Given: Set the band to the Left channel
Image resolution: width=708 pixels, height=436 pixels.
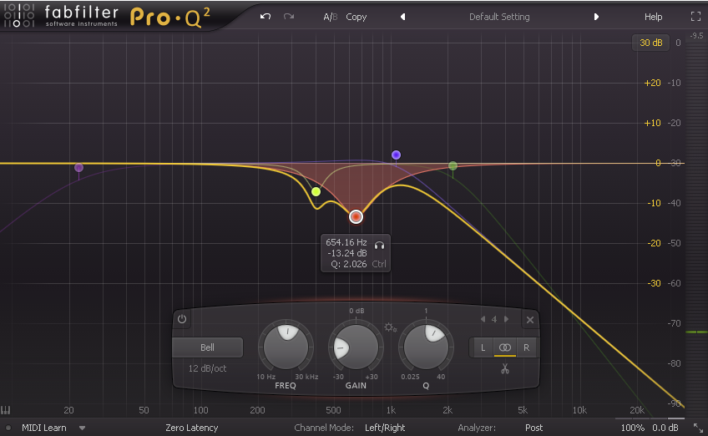Looking at the screenshot, I should [483, 347].
